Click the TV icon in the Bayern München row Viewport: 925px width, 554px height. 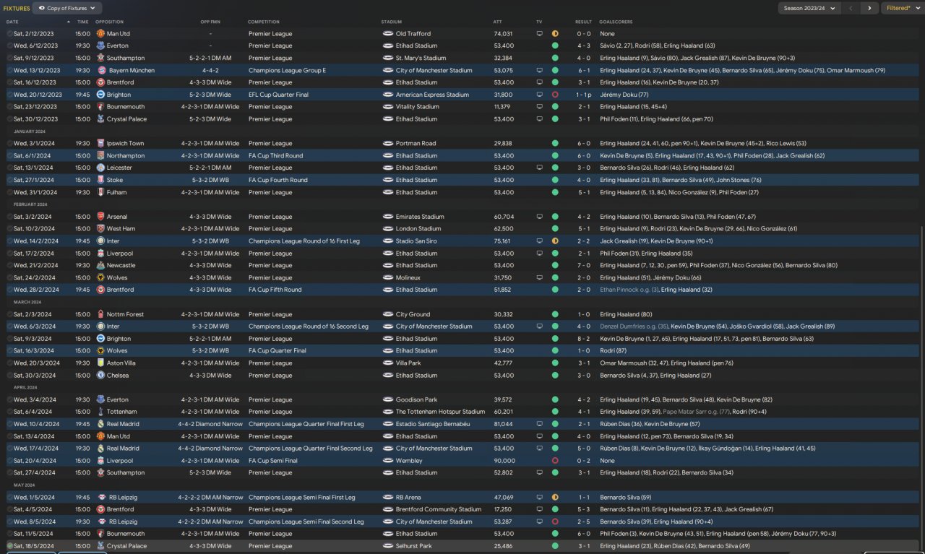coord(539,70)
